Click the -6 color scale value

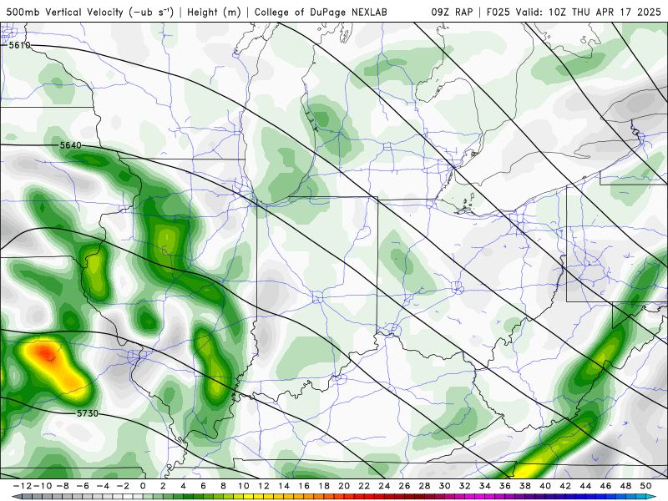tap(83, 486)
